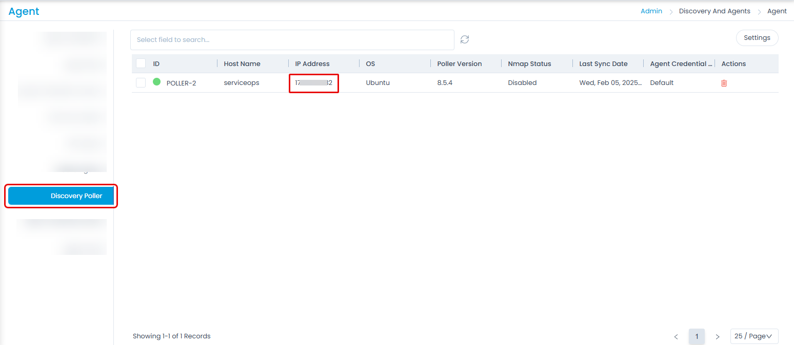Click the search field input box
The width and height of the screenshot is (794, 345).
[292, 40]
